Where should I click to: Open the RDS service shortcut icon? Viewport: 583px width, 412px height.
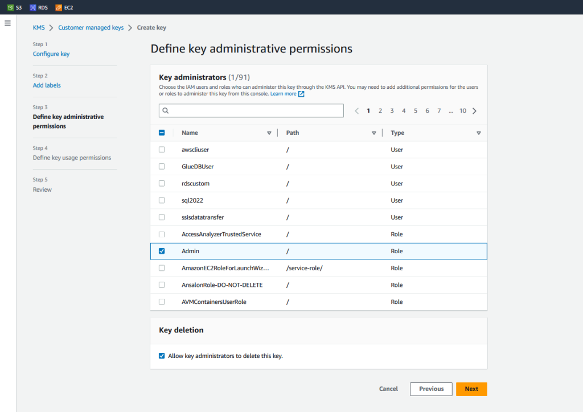33,7
